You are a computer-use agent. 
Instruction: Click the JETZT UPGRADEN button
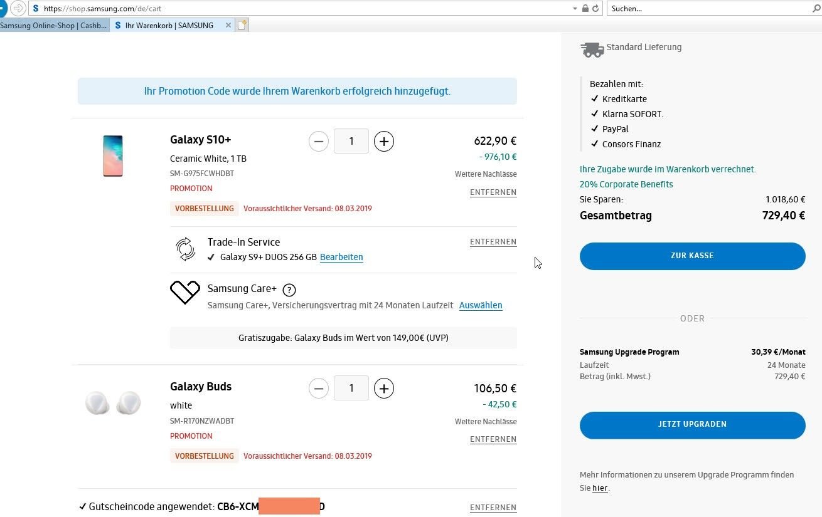tap(693, 425)
